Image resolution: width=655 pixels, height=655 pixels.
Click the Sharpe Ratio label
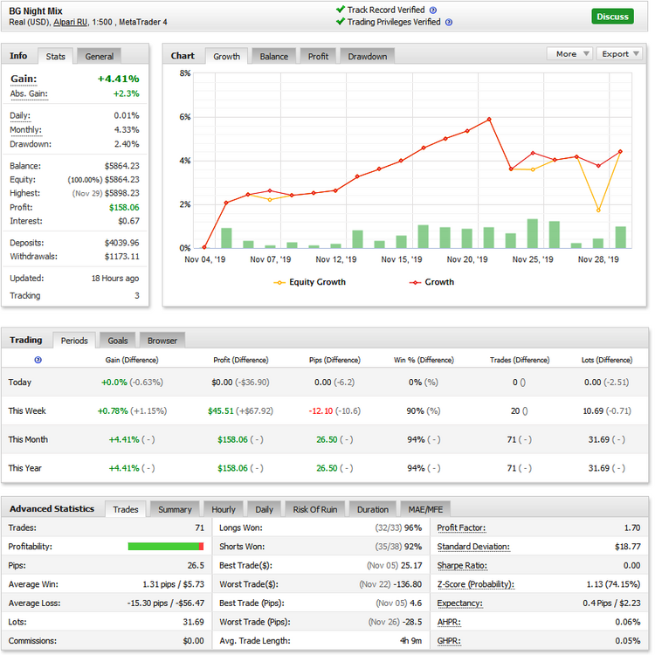pos(462,566)
